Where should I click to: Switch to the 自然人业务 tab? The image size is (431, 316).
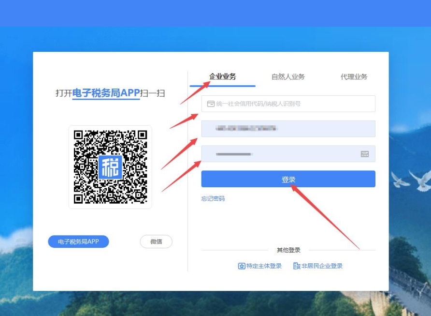pyautogui.click(x=288, y=76)
